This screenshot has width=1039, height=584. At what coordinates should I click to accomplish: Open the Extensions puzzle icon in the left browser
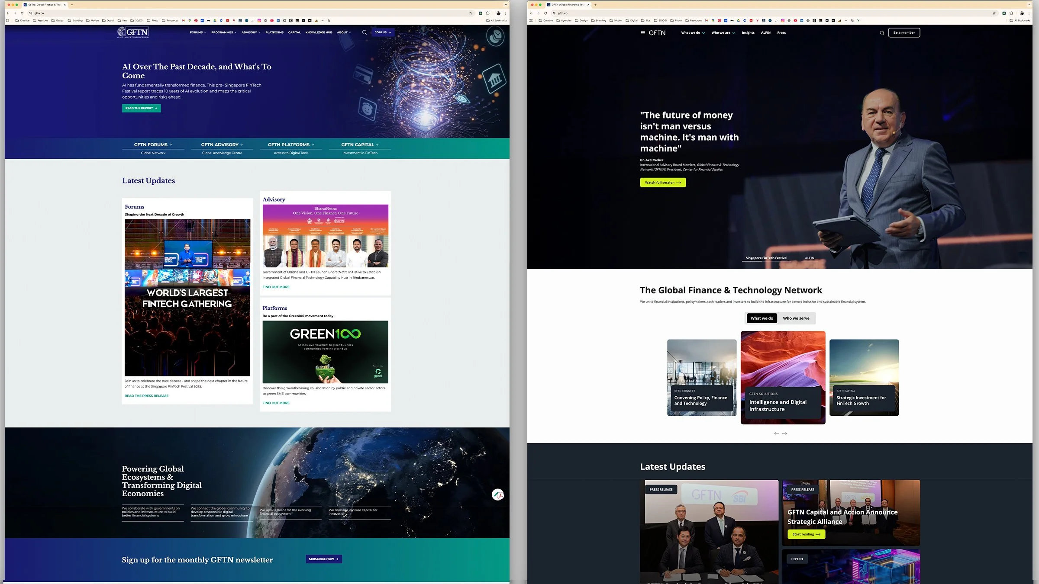point(488,13)
